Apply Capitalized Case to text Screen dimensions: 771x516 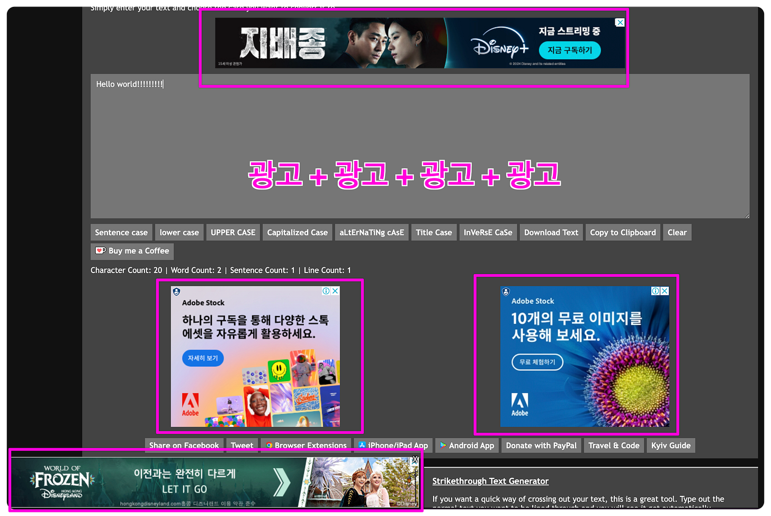[x=298, y=232]
